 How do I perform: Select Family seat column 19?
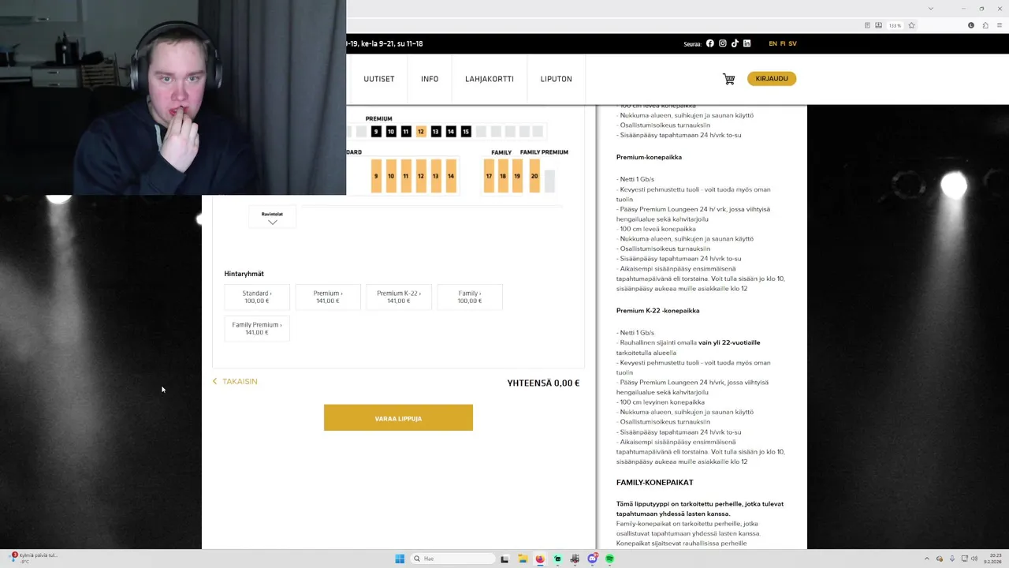coord(517,176)
